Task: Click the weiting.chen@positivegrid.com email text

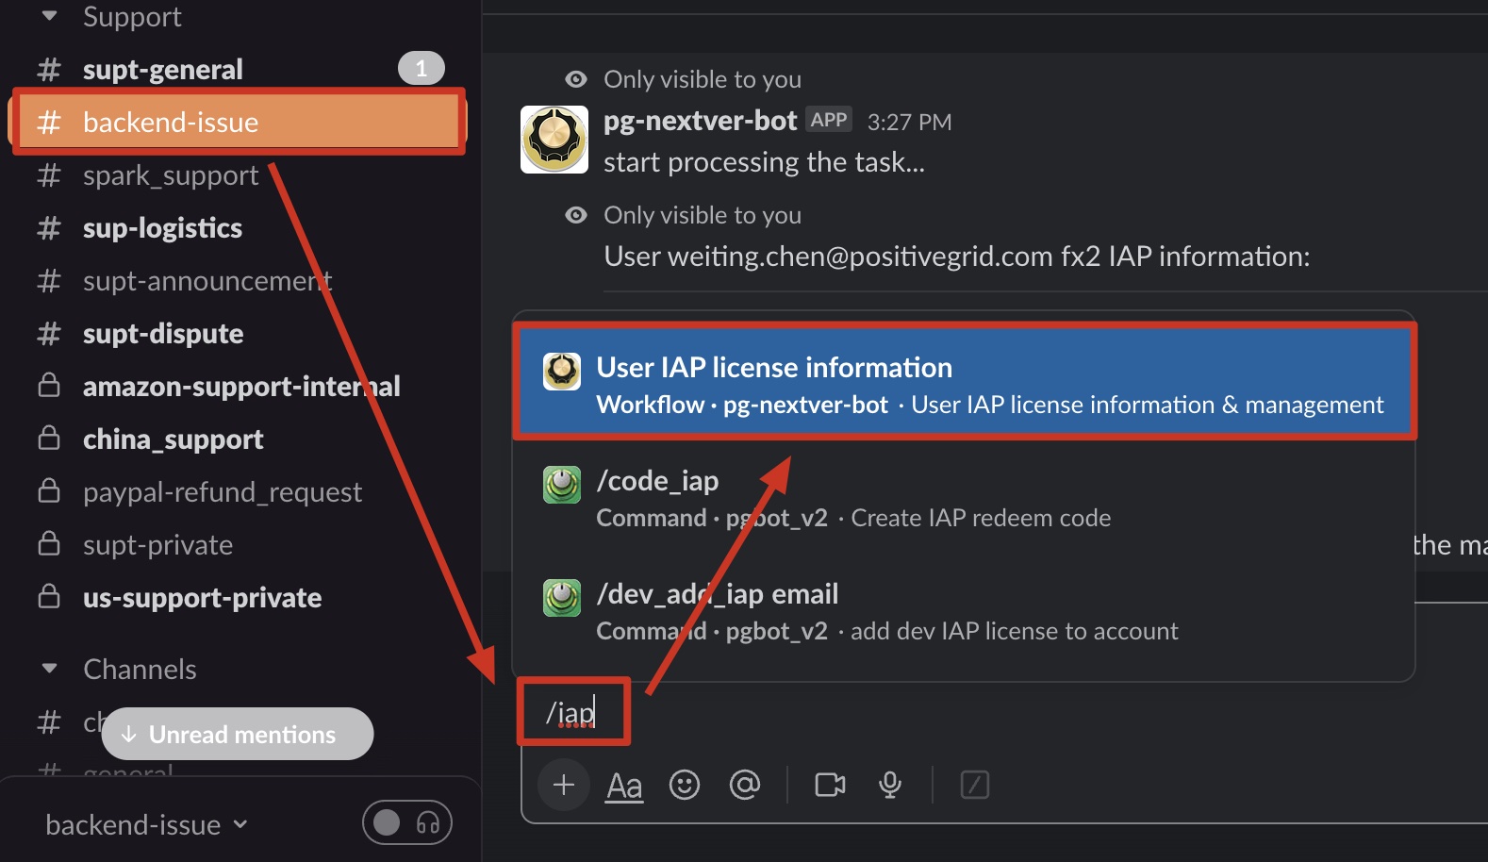Action: (x=860, y=257)
